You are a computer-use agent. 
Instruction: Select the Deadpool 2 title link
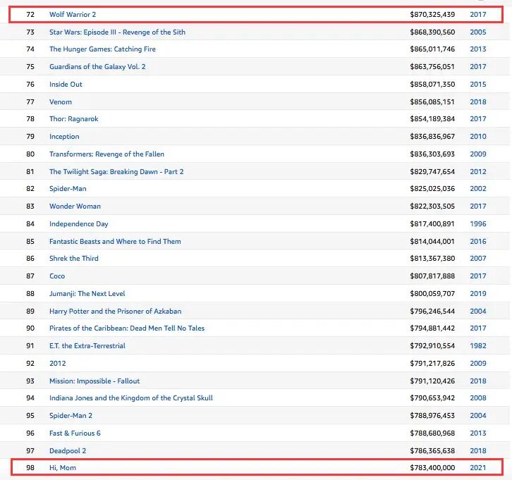tap(68, 450)
